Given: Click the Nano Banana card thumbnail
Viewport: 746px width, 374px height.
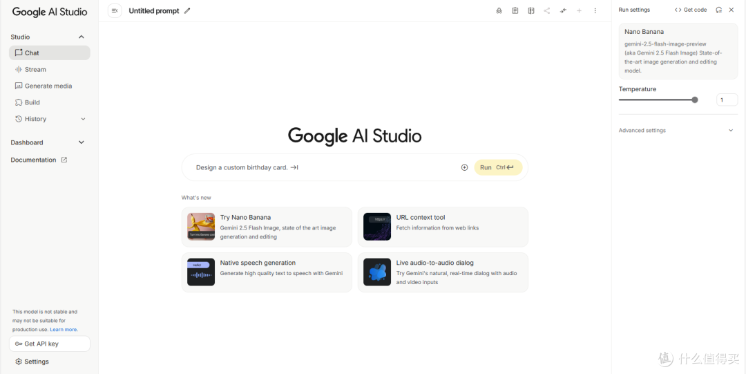Looking at the screenshot, I should coord(201,226).
